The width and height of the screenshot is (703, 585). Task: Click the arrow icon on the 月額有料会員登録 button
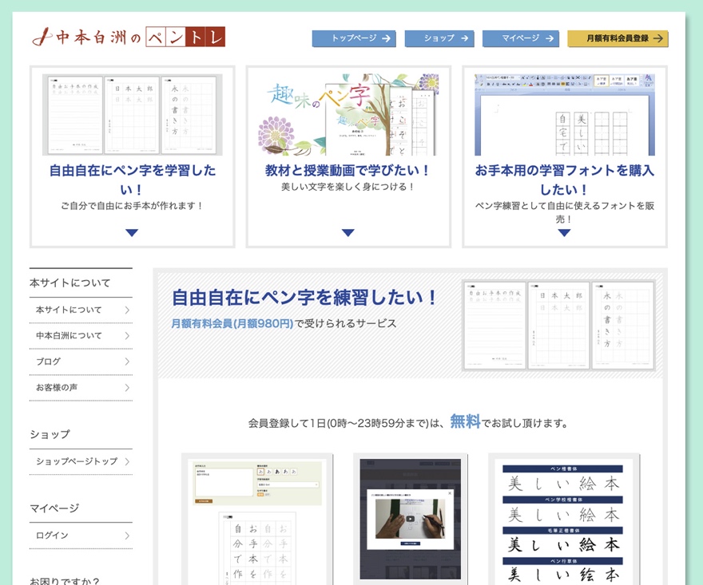(659, 38)
